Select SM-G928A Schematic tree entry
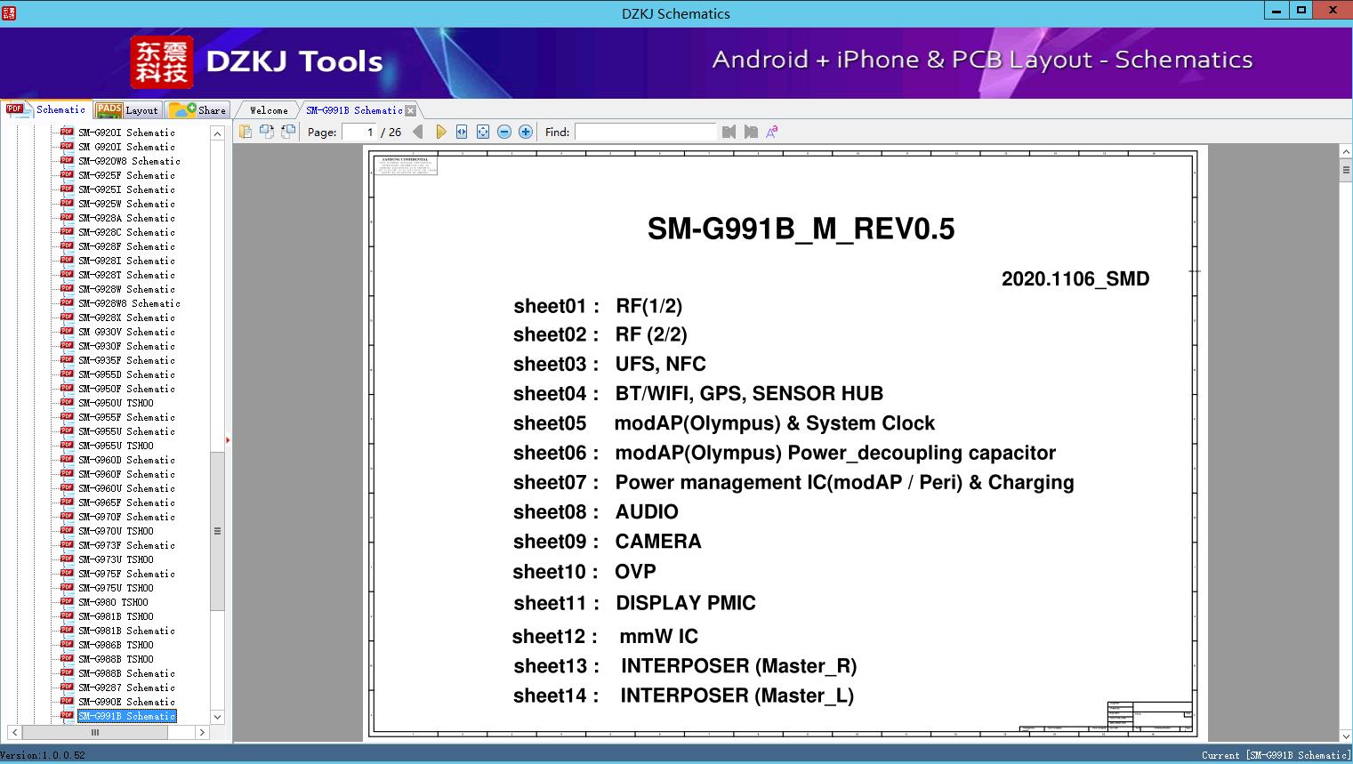 click(126, 218)
